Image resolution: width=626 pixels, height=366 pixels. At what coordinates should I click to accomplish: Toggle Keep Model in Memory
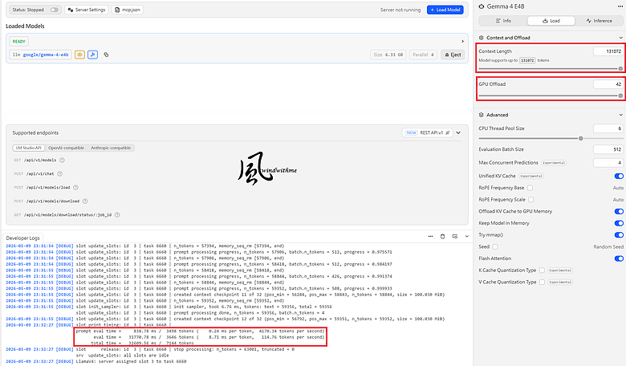pos(619,223)
